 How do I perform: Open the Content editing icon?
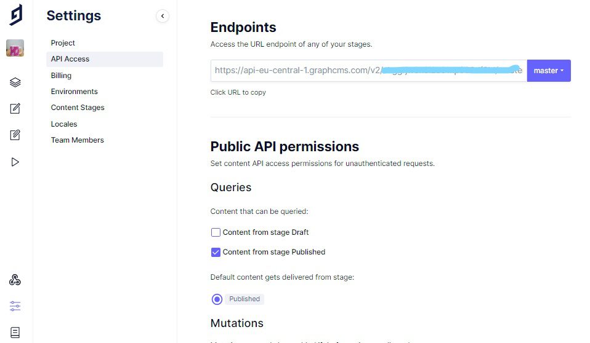tap(15, 109)
